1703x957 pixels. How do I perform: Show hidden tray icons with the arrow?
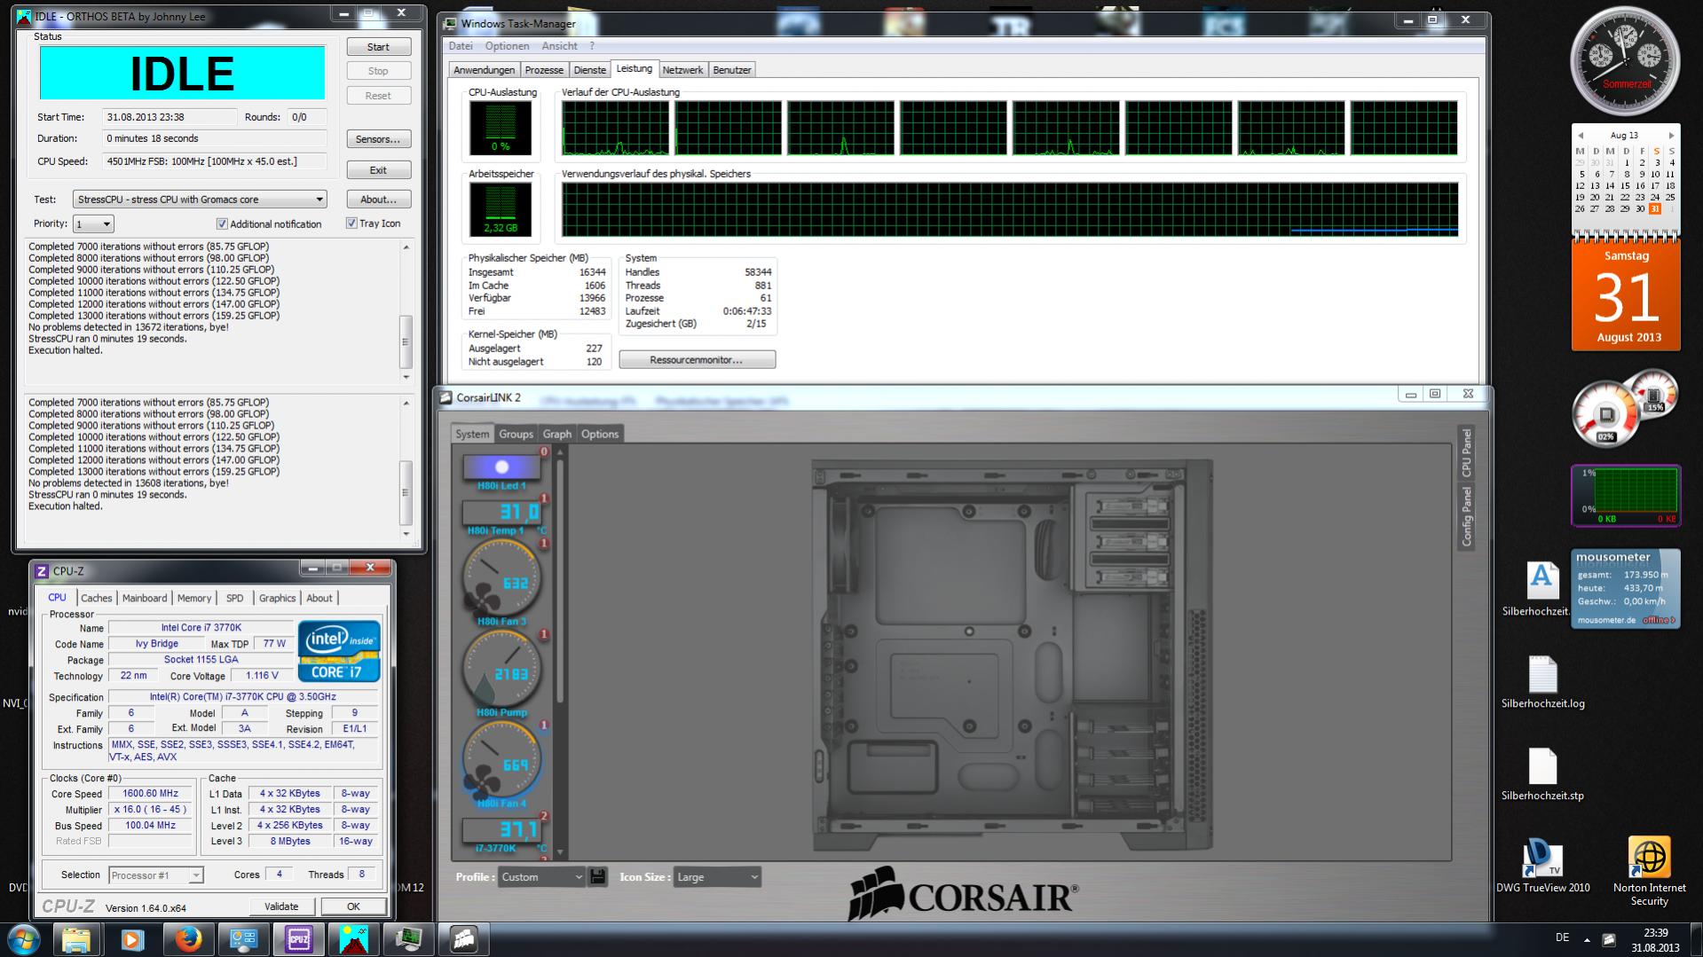(x=1588, y=938)
